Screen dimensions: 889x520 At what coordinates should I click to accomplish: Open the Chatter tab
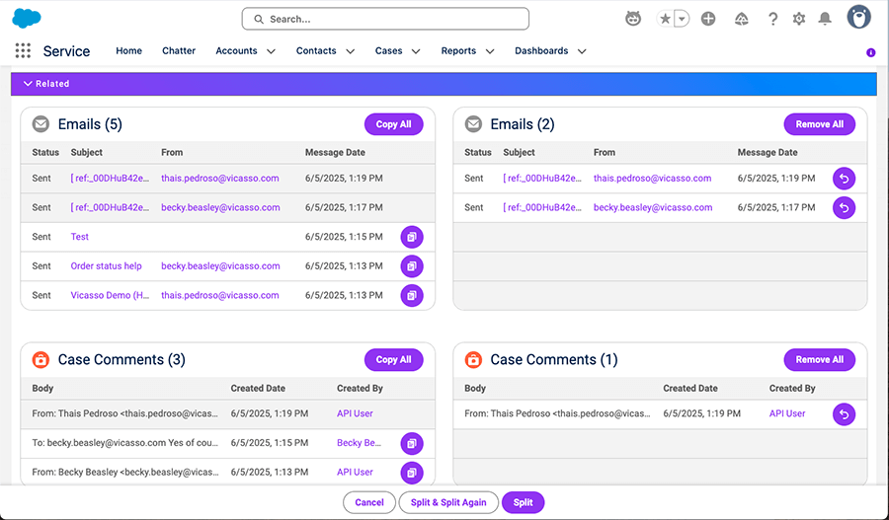(x=179, y=51)
